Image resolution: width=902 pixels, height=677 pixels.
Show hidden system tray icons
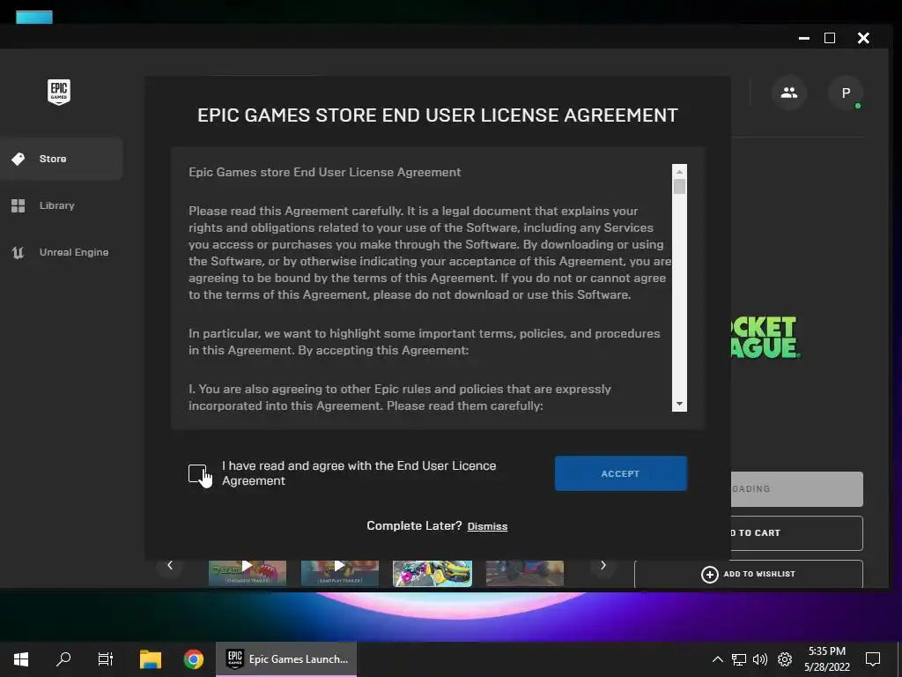[717, 659]
